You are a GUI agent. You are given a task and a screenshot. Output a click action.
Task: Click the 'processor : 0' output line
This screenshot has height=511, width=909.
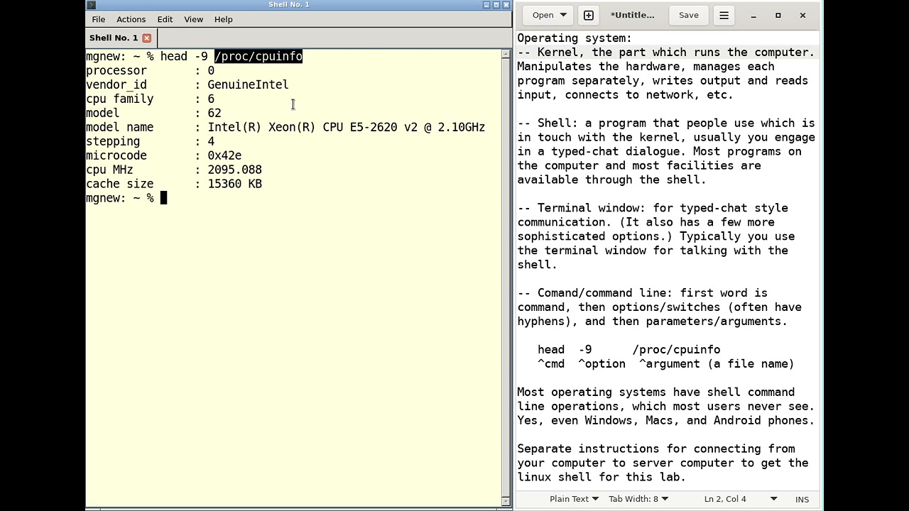pyautogui.click(x=150, y=70)
